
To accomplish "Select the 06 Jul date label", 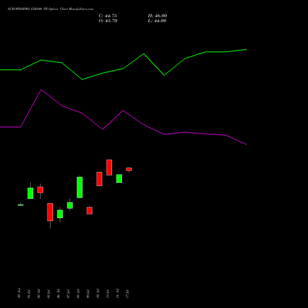I will click(59, 294).
